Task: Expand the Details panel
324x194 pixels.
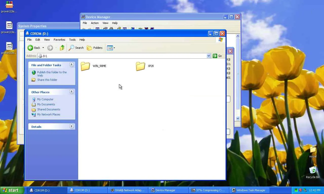Action: [71, 126]
